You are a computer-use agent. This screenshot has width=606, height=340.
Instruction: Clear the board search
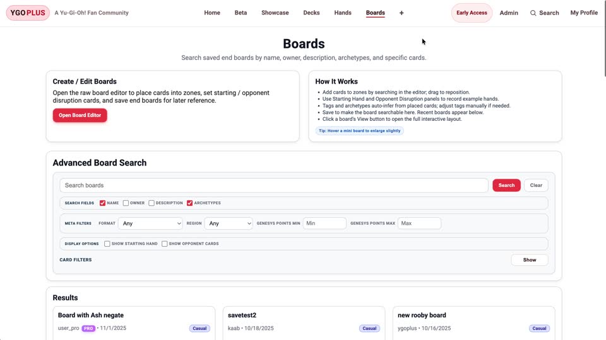pos(536,185)
